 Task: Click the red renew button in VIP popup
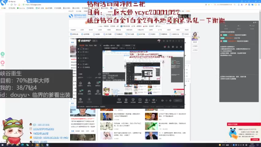255,139
